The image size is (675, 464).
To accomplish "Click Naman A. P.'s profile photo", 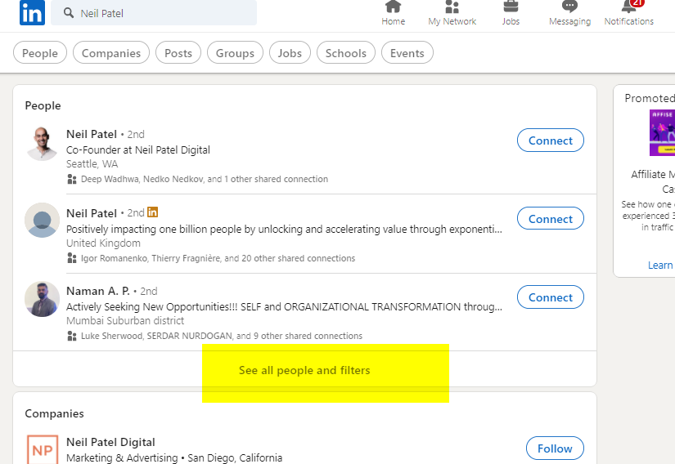I will [43, 299].
